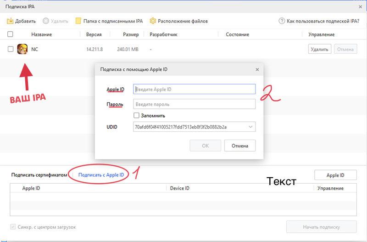Click the Начать подписку button
This screenshot has width=367, height=242.
point(322,227)
